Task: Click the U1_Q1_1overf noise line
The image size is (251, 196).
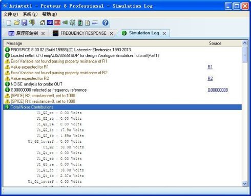Action: [x=55, y=182]
